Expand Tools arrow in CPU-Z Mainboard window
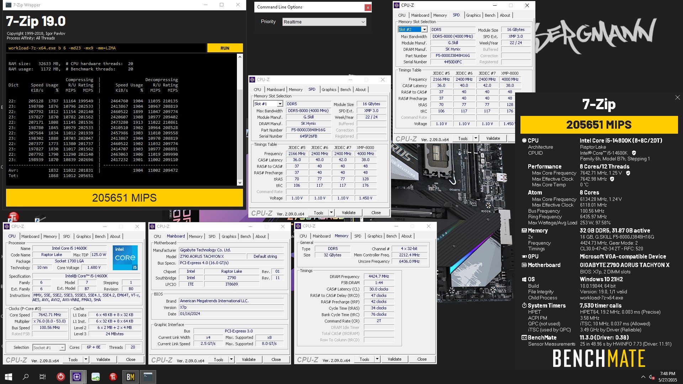Image resolution: width=683 pixels, height=384 pixels. point(231,359)
